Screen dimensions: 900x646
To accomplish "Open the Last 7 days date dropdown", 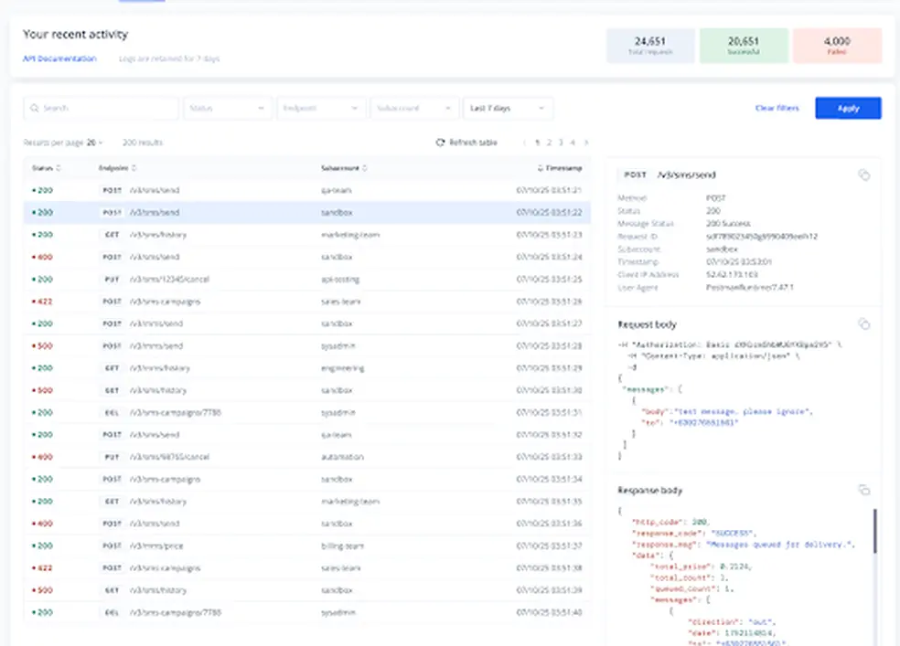I will coord(508,109).
